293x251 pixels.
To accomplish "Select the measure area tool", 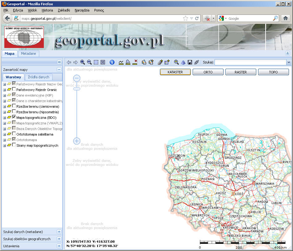I will [128, 62].
